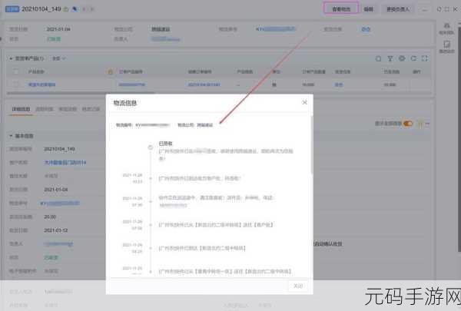Open the product name link in table row
Screen dimensions: 461x311
[x=41, y=84]
